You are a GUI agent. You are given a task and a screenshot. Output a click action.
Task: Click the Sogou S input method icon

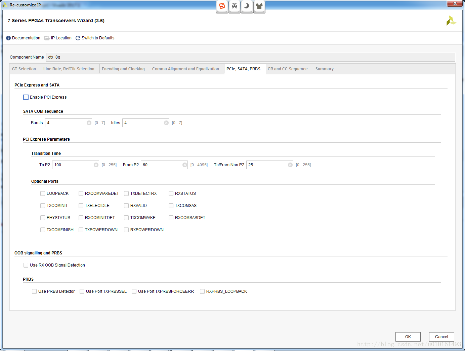coord(222,6)
